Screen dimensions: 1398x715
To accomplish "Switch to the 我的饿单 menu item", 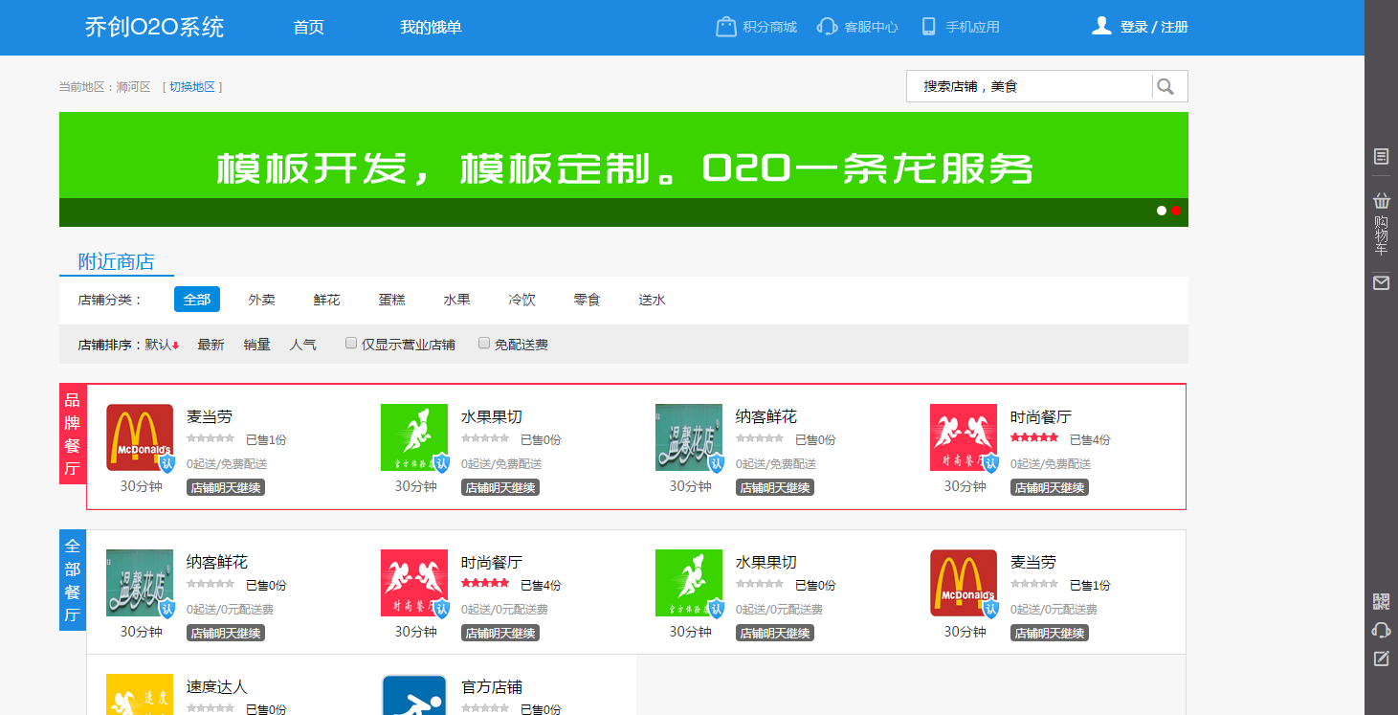I will tap(431, 27).
